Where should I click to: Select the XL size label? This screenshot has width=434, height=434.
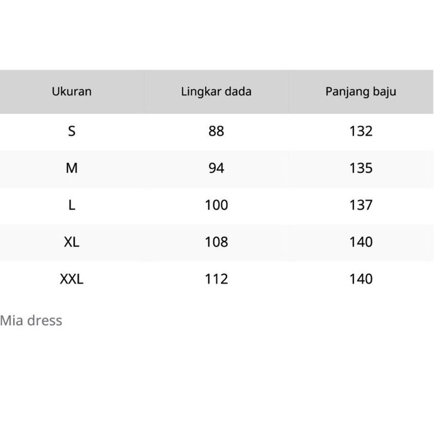[x=72, y=242]
